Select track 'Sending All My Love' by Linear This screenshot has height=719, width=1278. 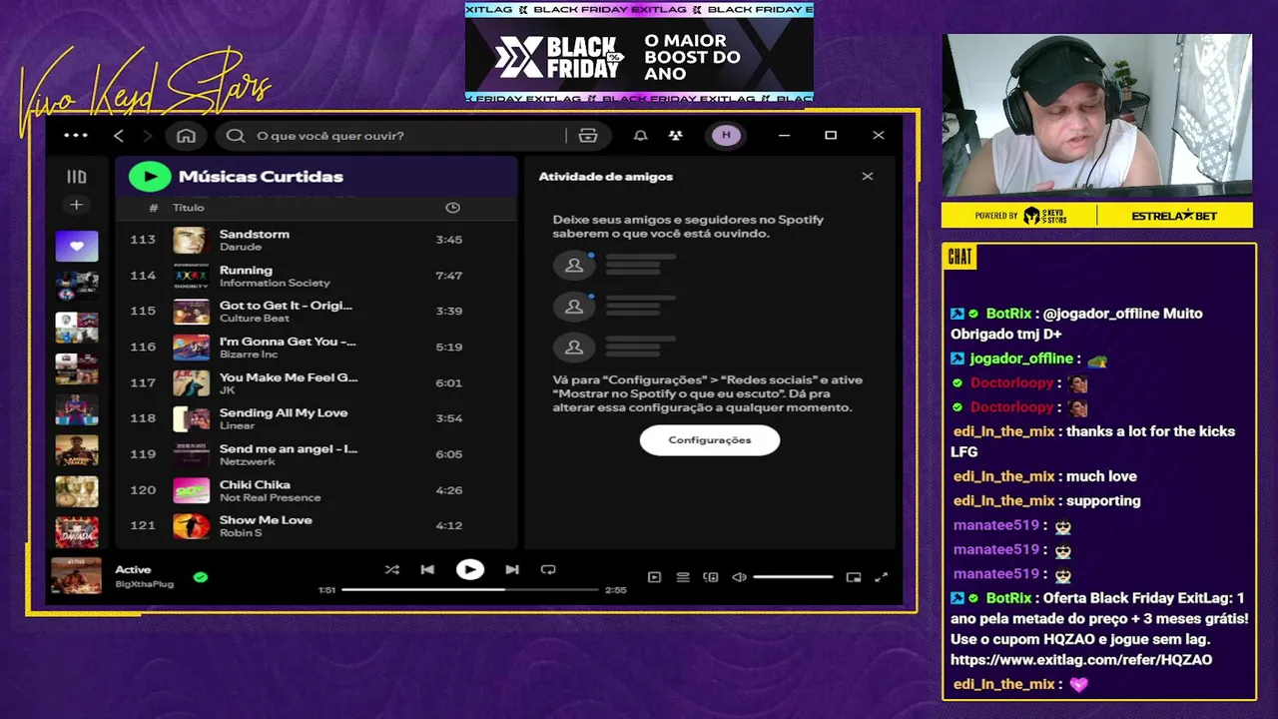316,418
